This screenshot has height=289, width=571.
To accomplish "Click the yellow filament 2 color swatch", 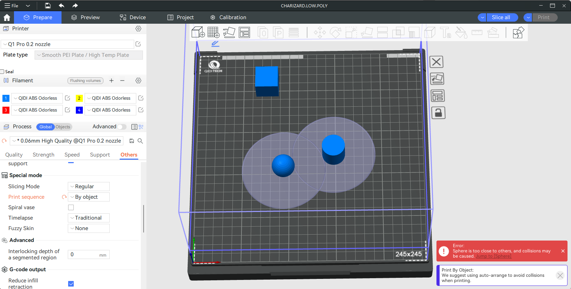I will point(79,98).
